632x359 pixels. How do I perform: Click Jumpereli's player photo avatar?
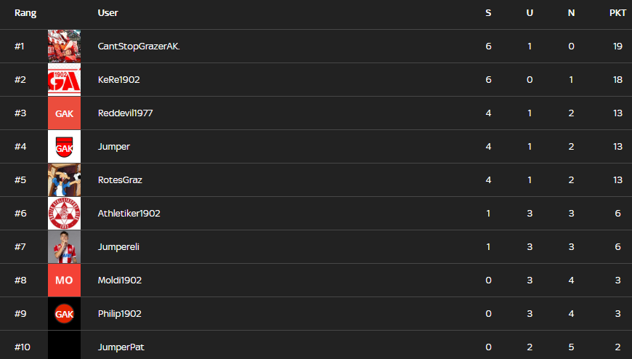click(64, 247)
